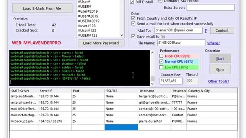Click the Stop operation button
Screen dimensions: 246x138
coord(220,70)
